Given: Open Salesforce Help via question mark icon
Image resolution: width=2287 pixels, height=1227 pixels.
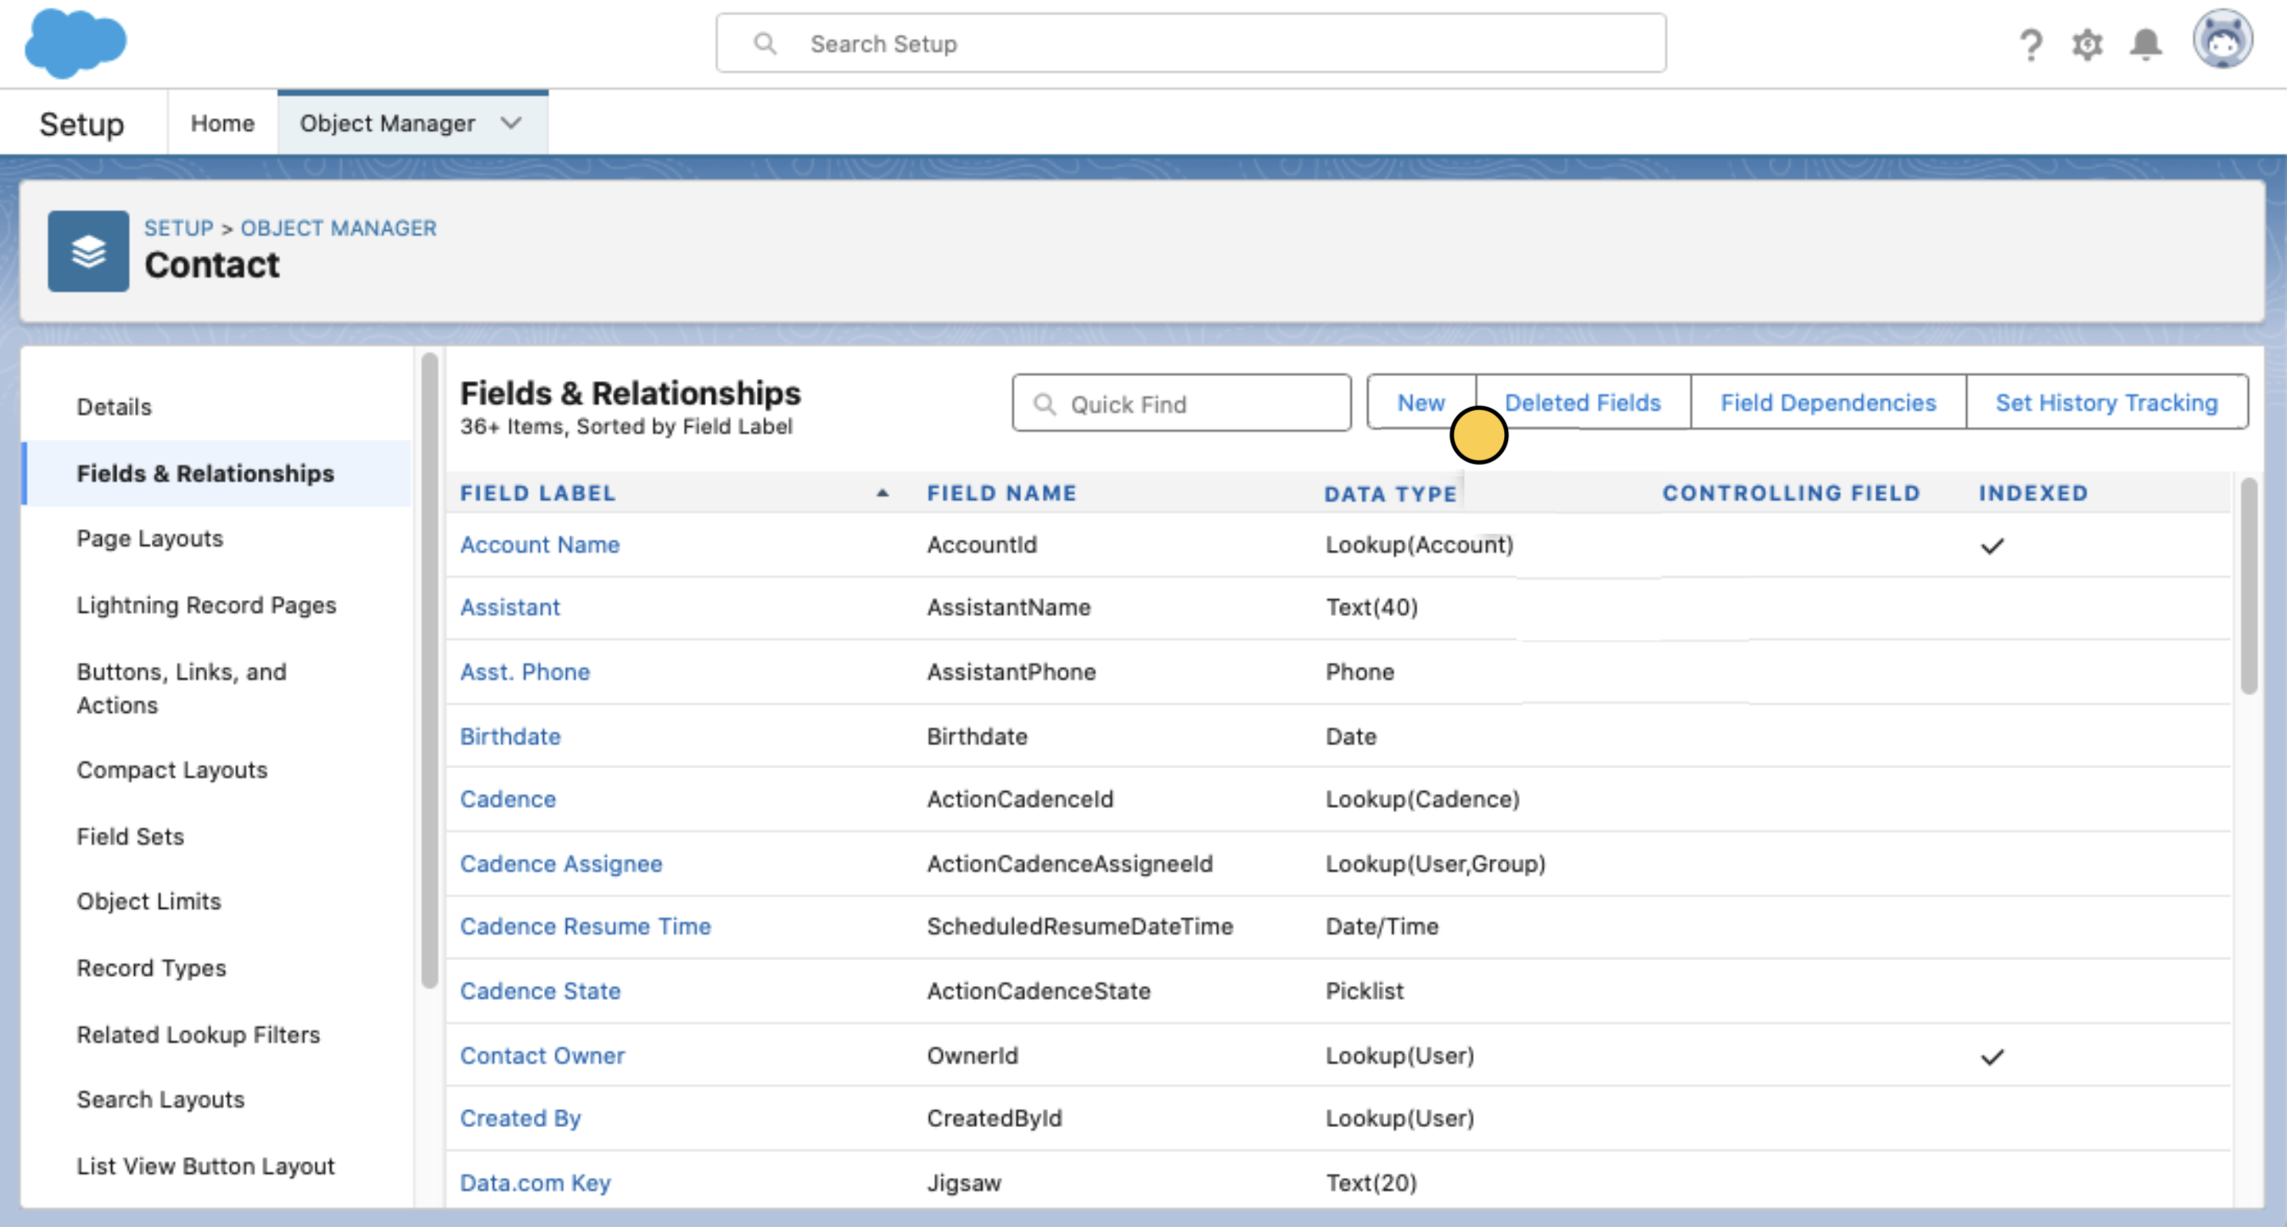Looking at the screenshot, I should tap(2031, 43).
